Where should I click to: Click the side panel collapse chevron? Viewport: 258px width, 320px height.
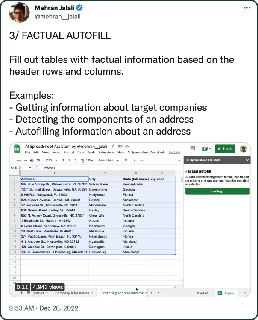tap(245, 293)
